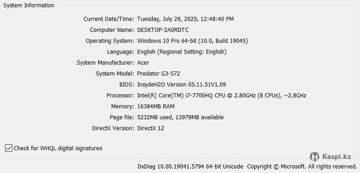Click the InsydeH2O BIOS version text
The image size is (360, 173).
(182, 84)
